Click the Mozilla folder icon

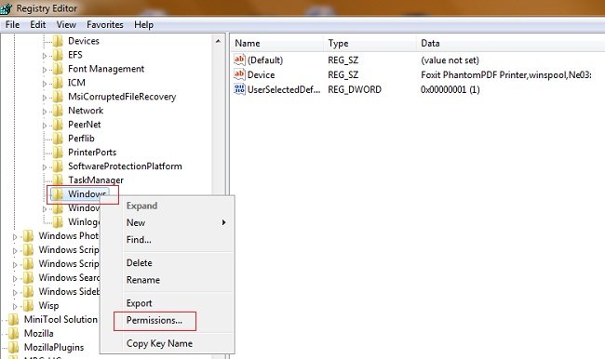point(14,333)
